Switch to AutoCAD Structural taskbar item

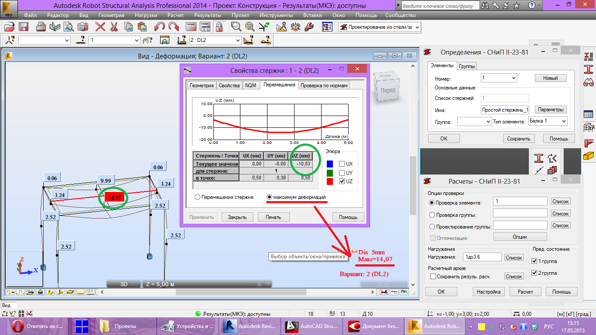(x=312, y=326)
